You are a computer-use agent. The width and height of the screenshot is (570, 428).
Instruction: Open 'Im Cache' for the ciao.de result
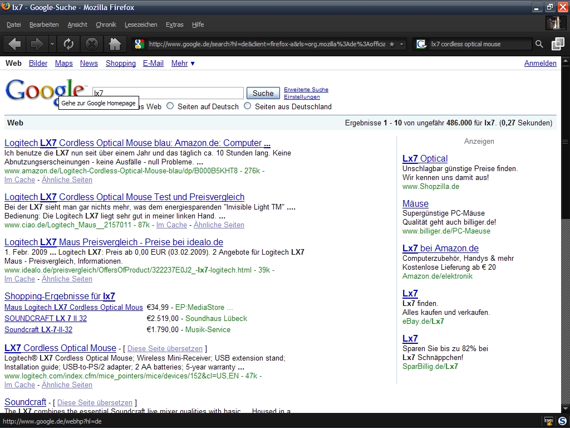[x=171, y=225]
